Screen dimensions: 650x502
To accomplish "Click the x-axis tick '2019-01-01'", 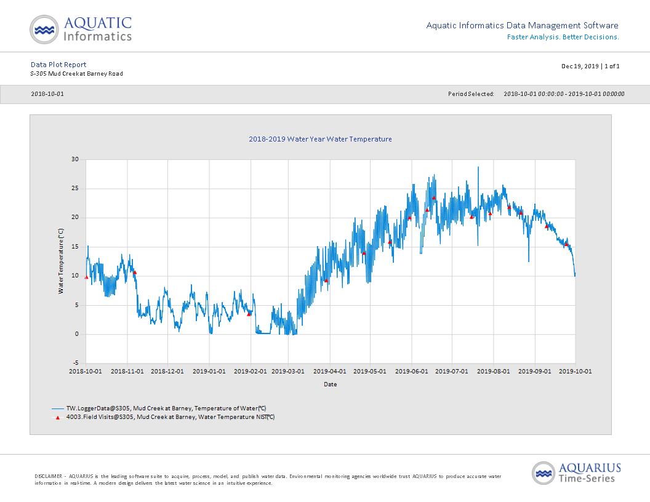I will click(209, 372).
